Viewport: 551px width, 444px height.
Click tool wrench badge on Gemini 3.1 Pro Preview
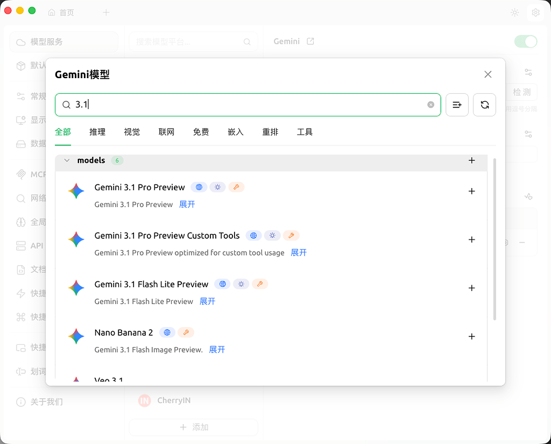tap(236, 187)
